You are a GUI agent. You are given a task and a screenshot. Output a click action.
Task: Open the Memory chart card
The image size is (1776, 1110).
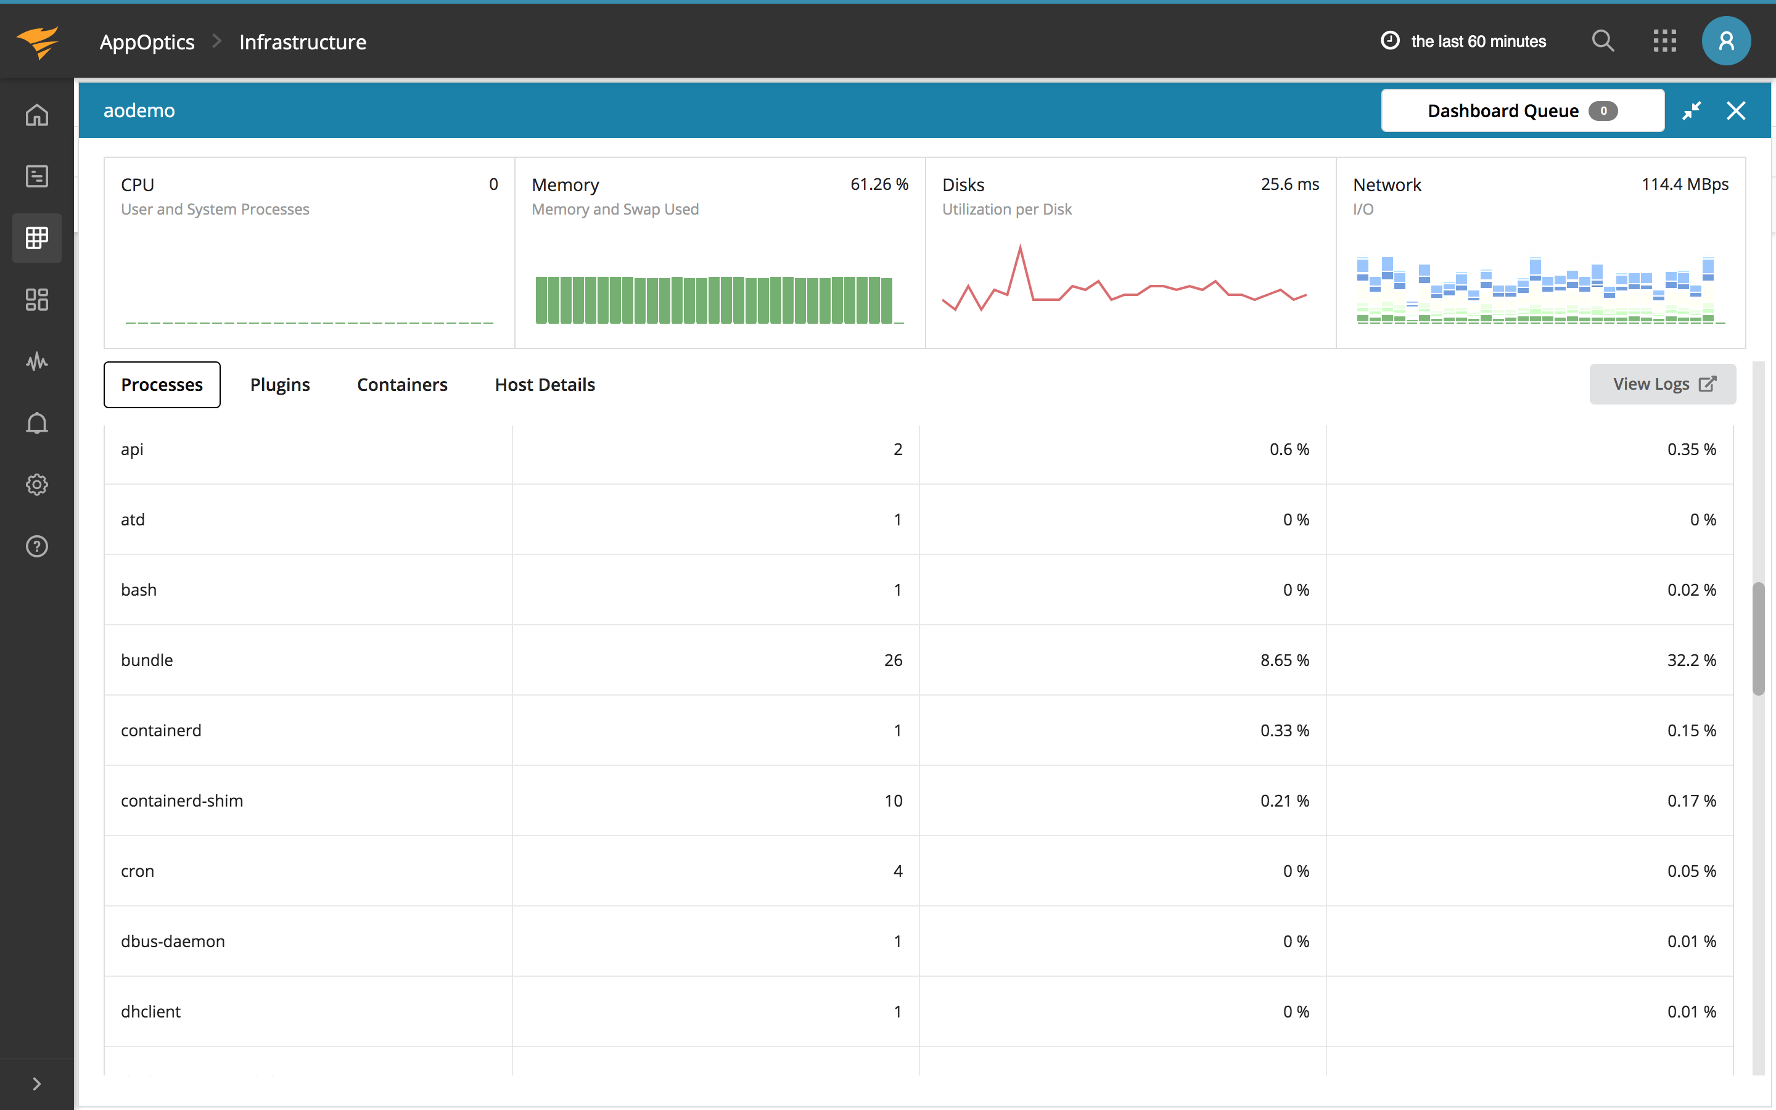pos(720,253)
